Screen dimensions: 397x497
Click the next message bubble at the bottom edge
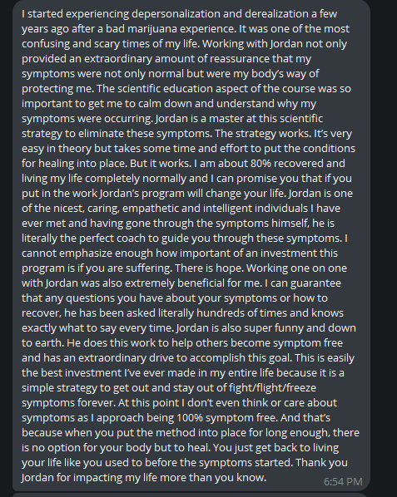pos(191,495)
